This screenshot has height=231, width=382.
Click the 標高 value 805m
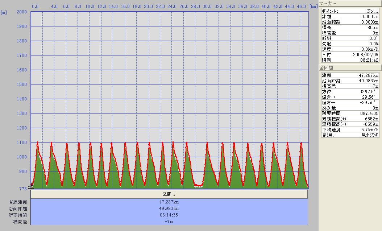[373, 28]
